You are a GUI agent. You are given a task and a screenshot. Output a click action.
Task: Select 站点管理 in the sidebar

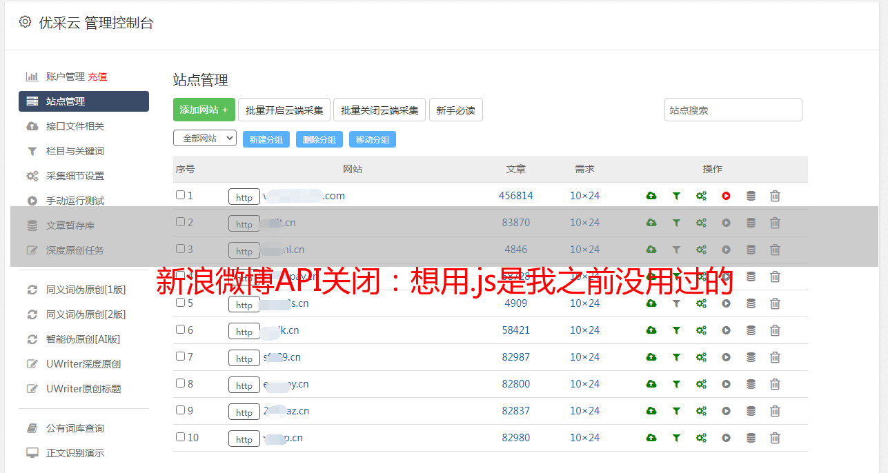pos(83,101)
